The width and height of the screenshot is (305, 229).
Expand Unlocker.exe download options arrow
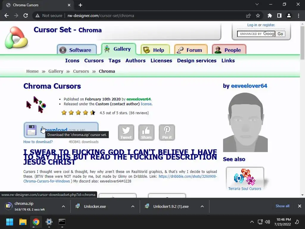(133, 206)
